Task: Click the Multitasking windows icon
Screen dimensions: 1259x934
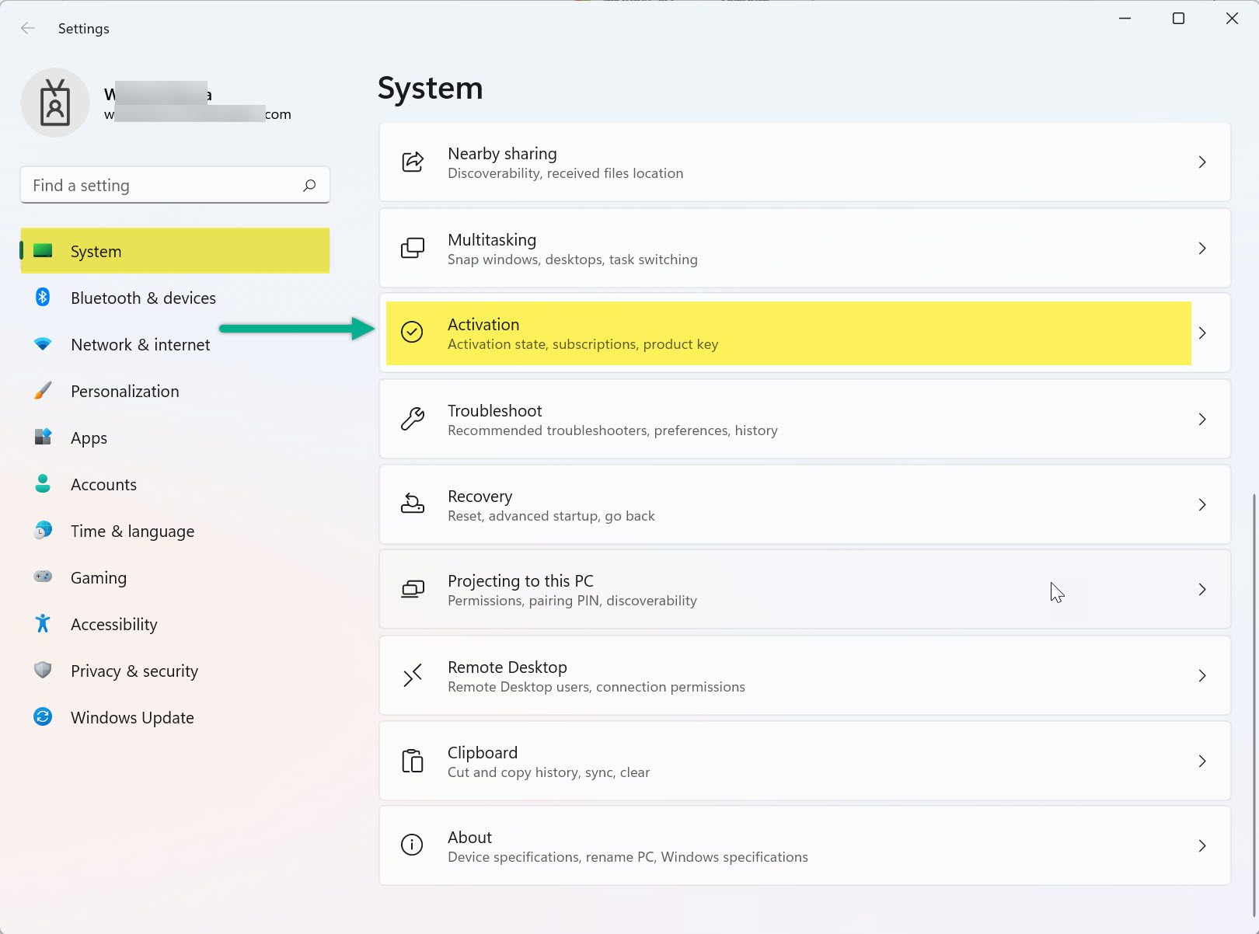Action: click(x=413, y=248)
